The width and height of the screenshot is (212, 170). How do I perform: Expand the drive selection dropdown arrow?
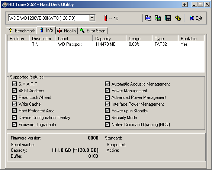click(x=92, y=18)
